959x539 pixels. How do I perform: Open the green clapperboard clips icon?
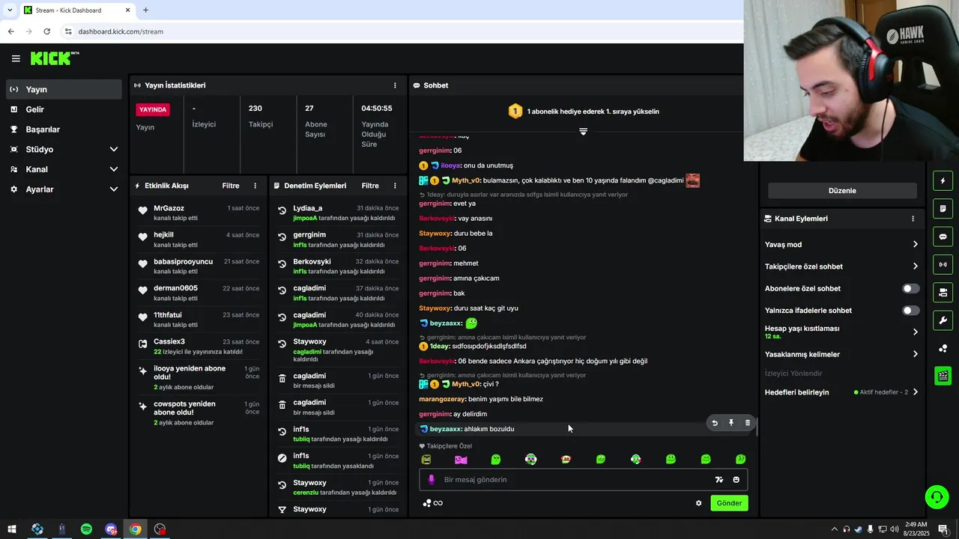click(x=943, y=376)
